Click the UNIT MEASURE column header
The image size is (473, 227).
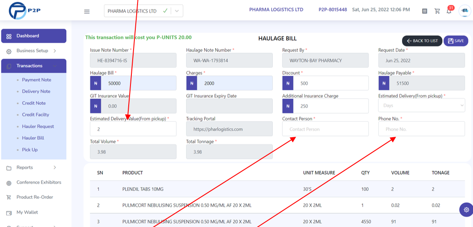coord(319,173)
